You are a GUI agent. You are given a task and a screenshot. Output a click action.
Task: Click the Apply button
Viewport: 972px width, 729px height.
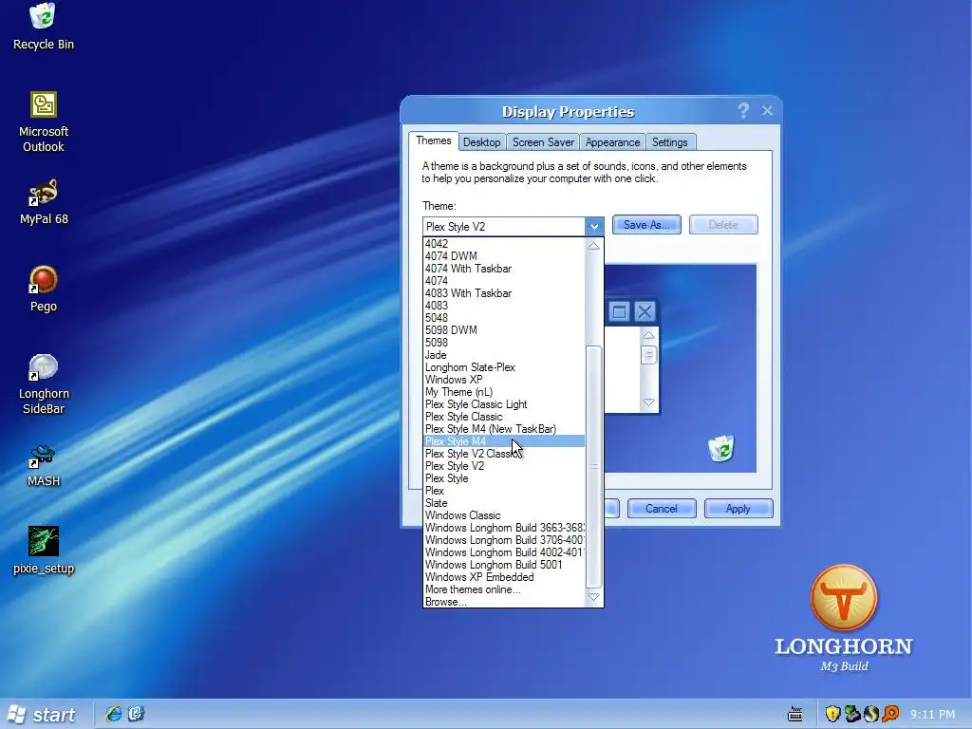[x=738, y=509]
